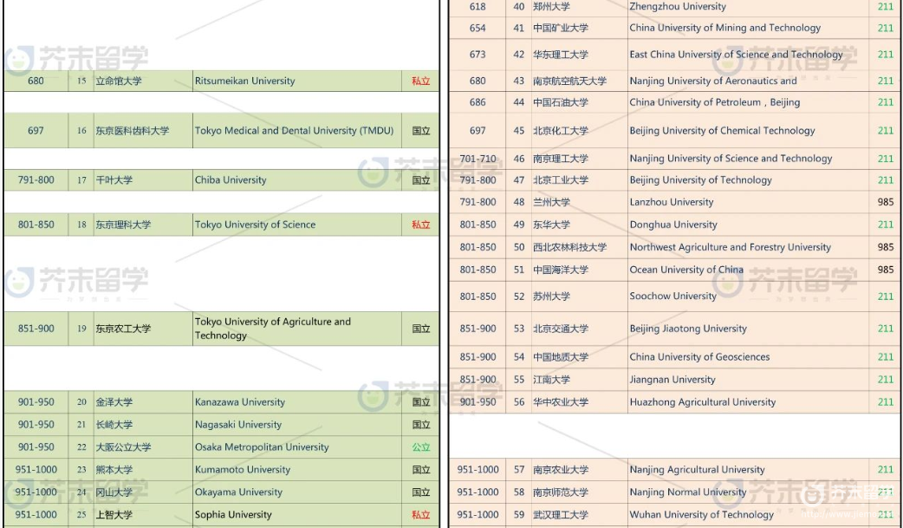Select the 701-710 ranking range
Image resolution: width=903 pixels, height=528 pixels.
[x=477, y=158]
